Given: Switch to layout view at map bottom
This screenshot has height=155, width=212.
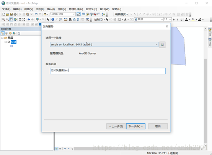Looking at the screenshot, I should pyautogui.click(x=60, y=149).
